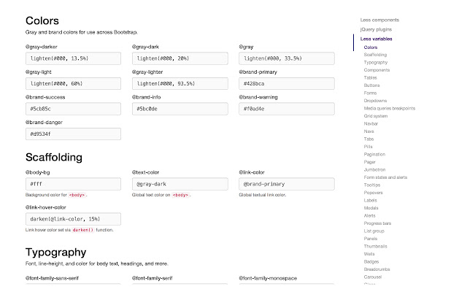Click the @gray-dark input field

coord(180,58)
